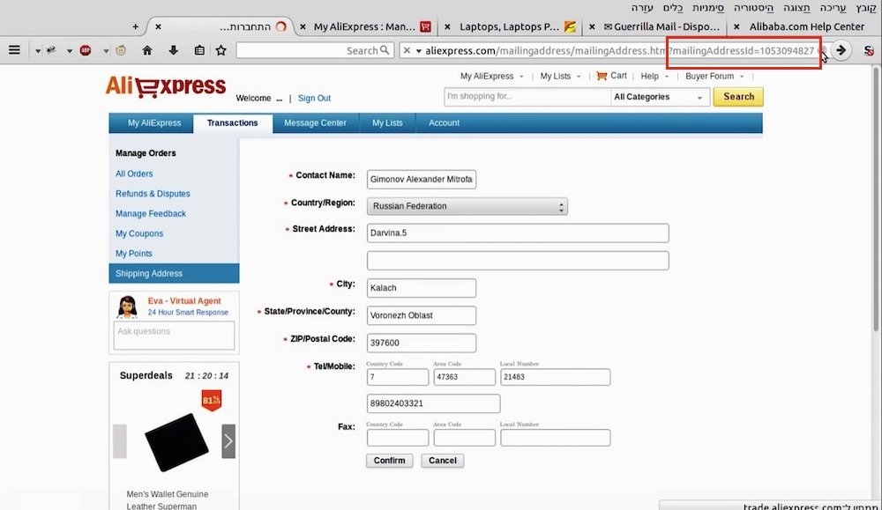Click the Greasemonkey monkey face icon

(121, 50)
